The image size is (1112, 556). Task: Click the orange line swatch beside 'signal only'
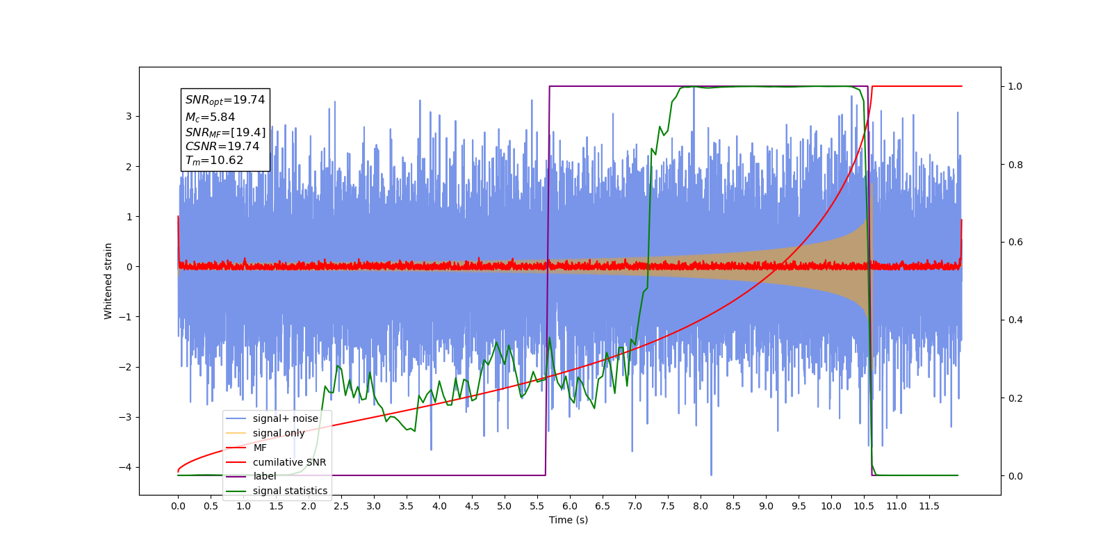236,433
